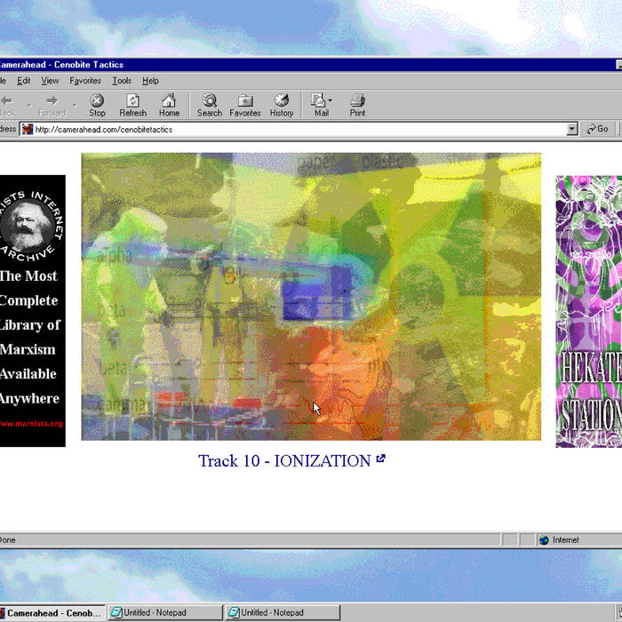Follow the Track 10 - IONIZATION link
Viewport: 622px width, 622px height.
(x=284, y=460)
